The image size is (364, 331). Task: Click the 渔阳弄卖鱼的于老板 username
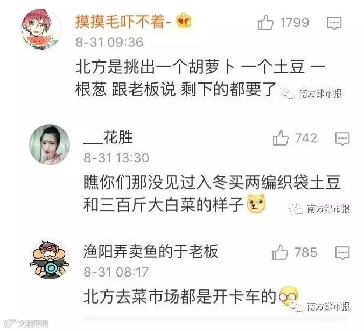[151, 252]
